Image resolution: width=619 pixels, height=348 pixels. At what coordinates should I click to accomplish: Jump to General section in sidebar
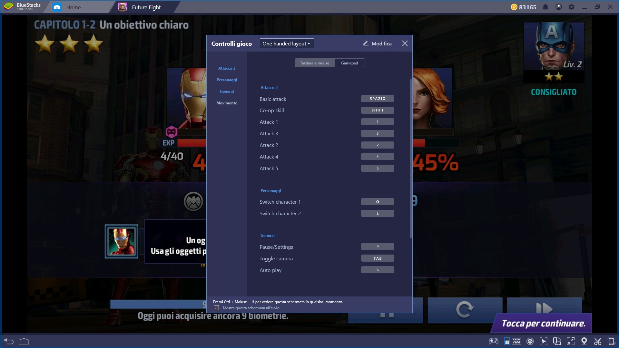[227, 92]
